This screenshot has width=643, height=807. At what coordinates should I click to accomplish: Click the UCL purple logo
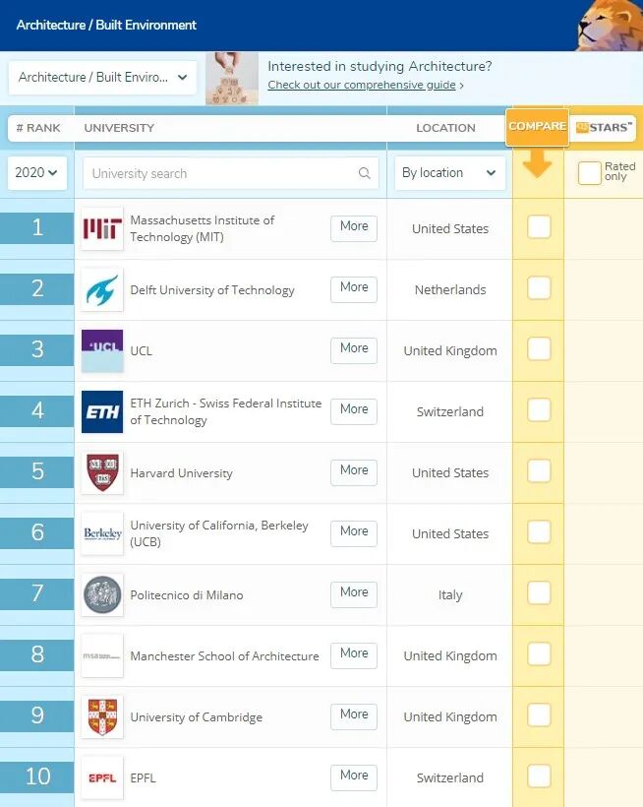click(x=102, y=350)
